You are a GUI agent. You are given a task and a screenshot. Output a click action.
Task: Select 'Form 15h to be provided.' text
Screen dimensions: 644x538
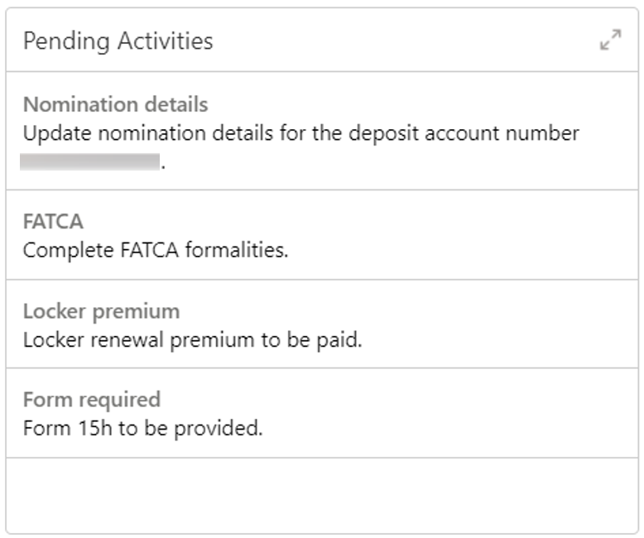coord(142,429)
